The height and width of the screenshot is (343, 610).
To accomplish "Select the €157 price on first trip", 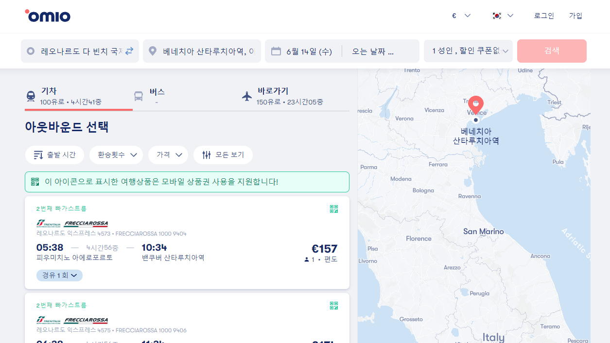I will (x=324, y=249).
